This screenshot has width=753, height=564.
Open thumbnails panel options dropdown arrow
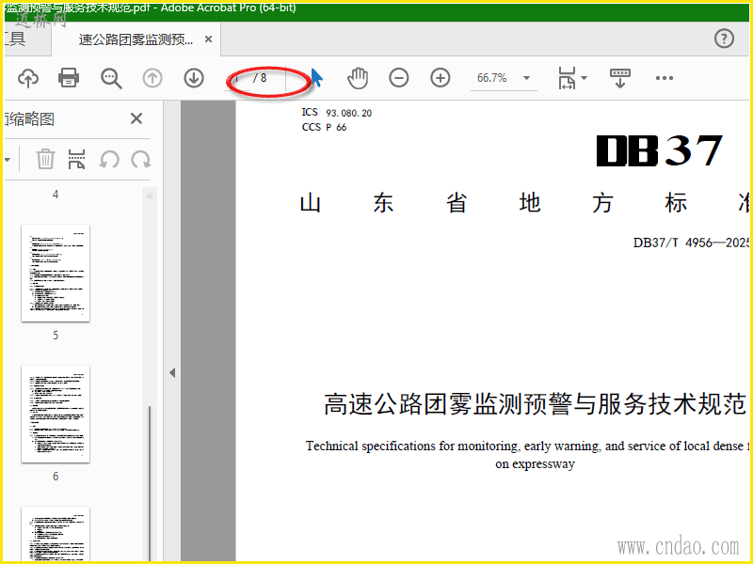click(8, 159)
